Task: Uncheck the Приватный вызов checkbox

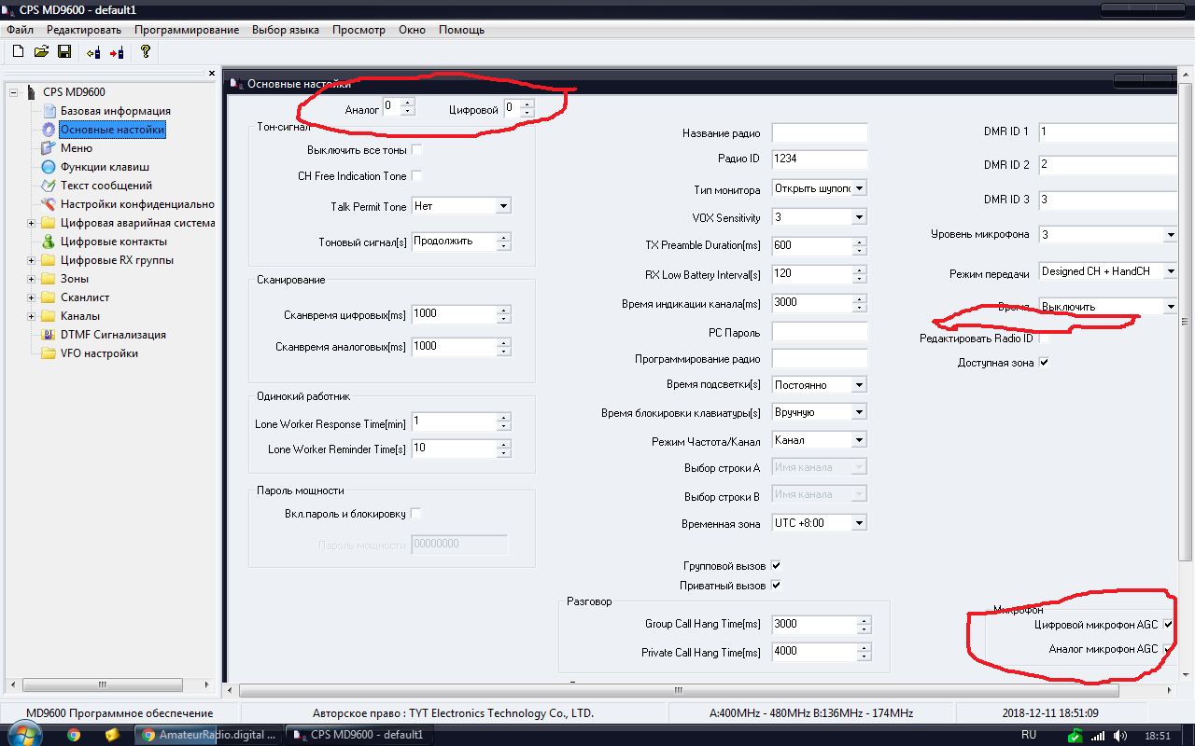Action: coord(776,586)
